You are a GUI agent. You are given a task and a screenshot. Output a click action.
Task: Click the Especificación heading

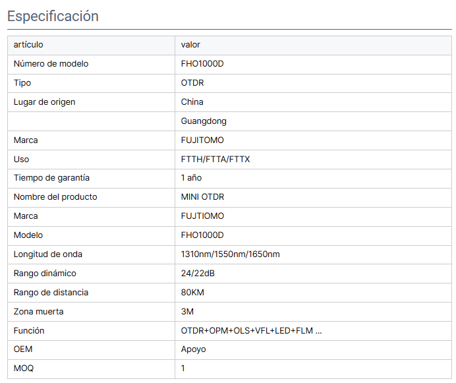[x=53, y=16]
